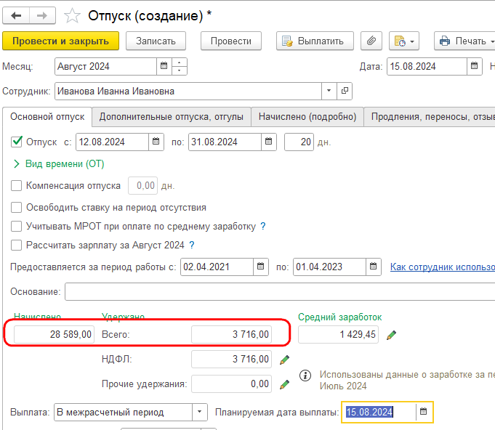Image resolution: width=495 pixels, height=430 pixels.
Task: Click the Записать button
Action: coord(156,41)
